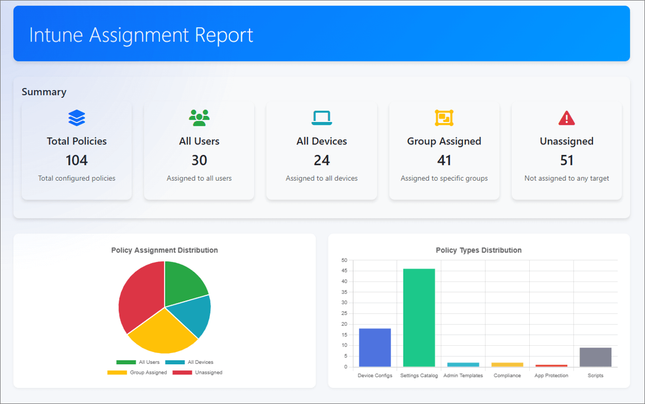This screenshot has height=404, width=645.
Task: Toggle the All Devices legend item
Action: pos(190,362)
